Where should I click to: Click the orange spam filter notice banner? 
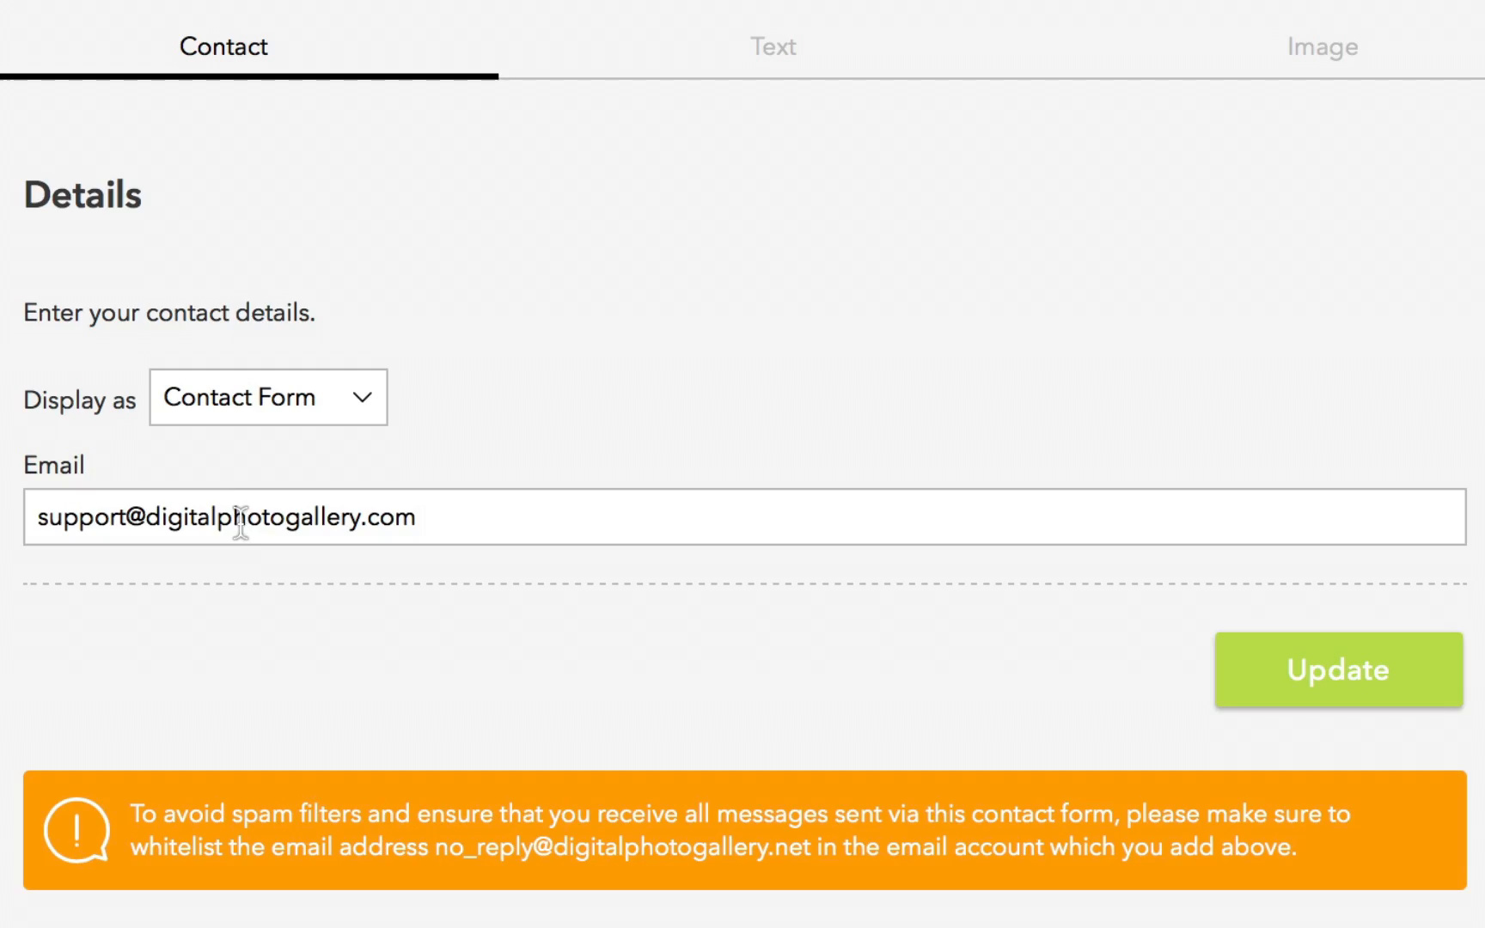(x=744, y=830)
